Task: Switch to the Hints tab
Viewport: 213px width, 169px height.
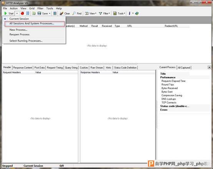Action: coord(108,68)
